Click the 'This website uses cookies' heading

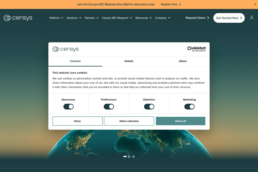coord(70,73)
